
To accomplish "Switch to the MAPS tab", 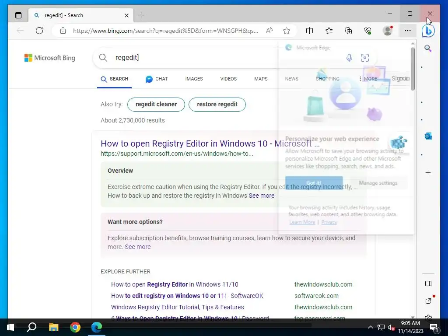I will point(261,79).
